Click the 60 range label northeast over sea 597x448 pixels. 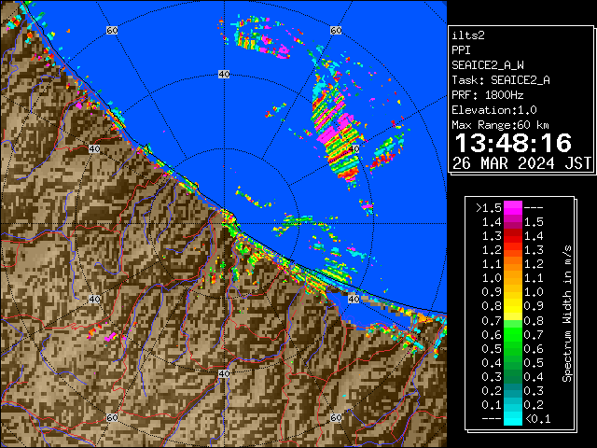coord(336,30)
